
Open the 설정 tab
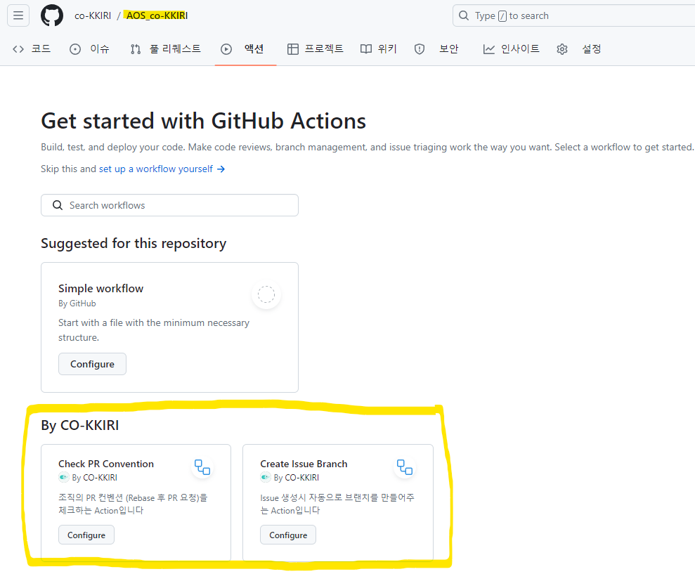579,48
